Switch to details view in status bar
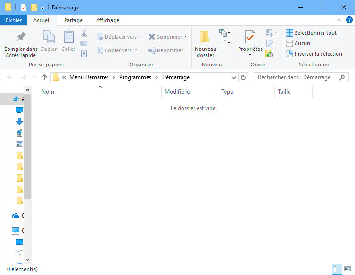This screenshot has height=275, width=355. coord(337,269)
